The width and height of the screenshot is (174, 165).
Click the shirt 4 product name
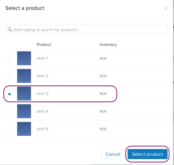coord(43,111)
